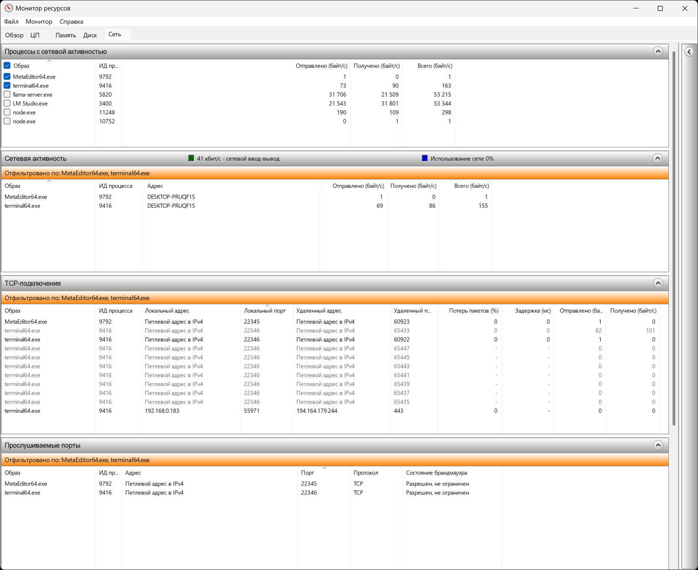
Task: Check the LM Studio.exe checkbox
Action: coord(7,103)
